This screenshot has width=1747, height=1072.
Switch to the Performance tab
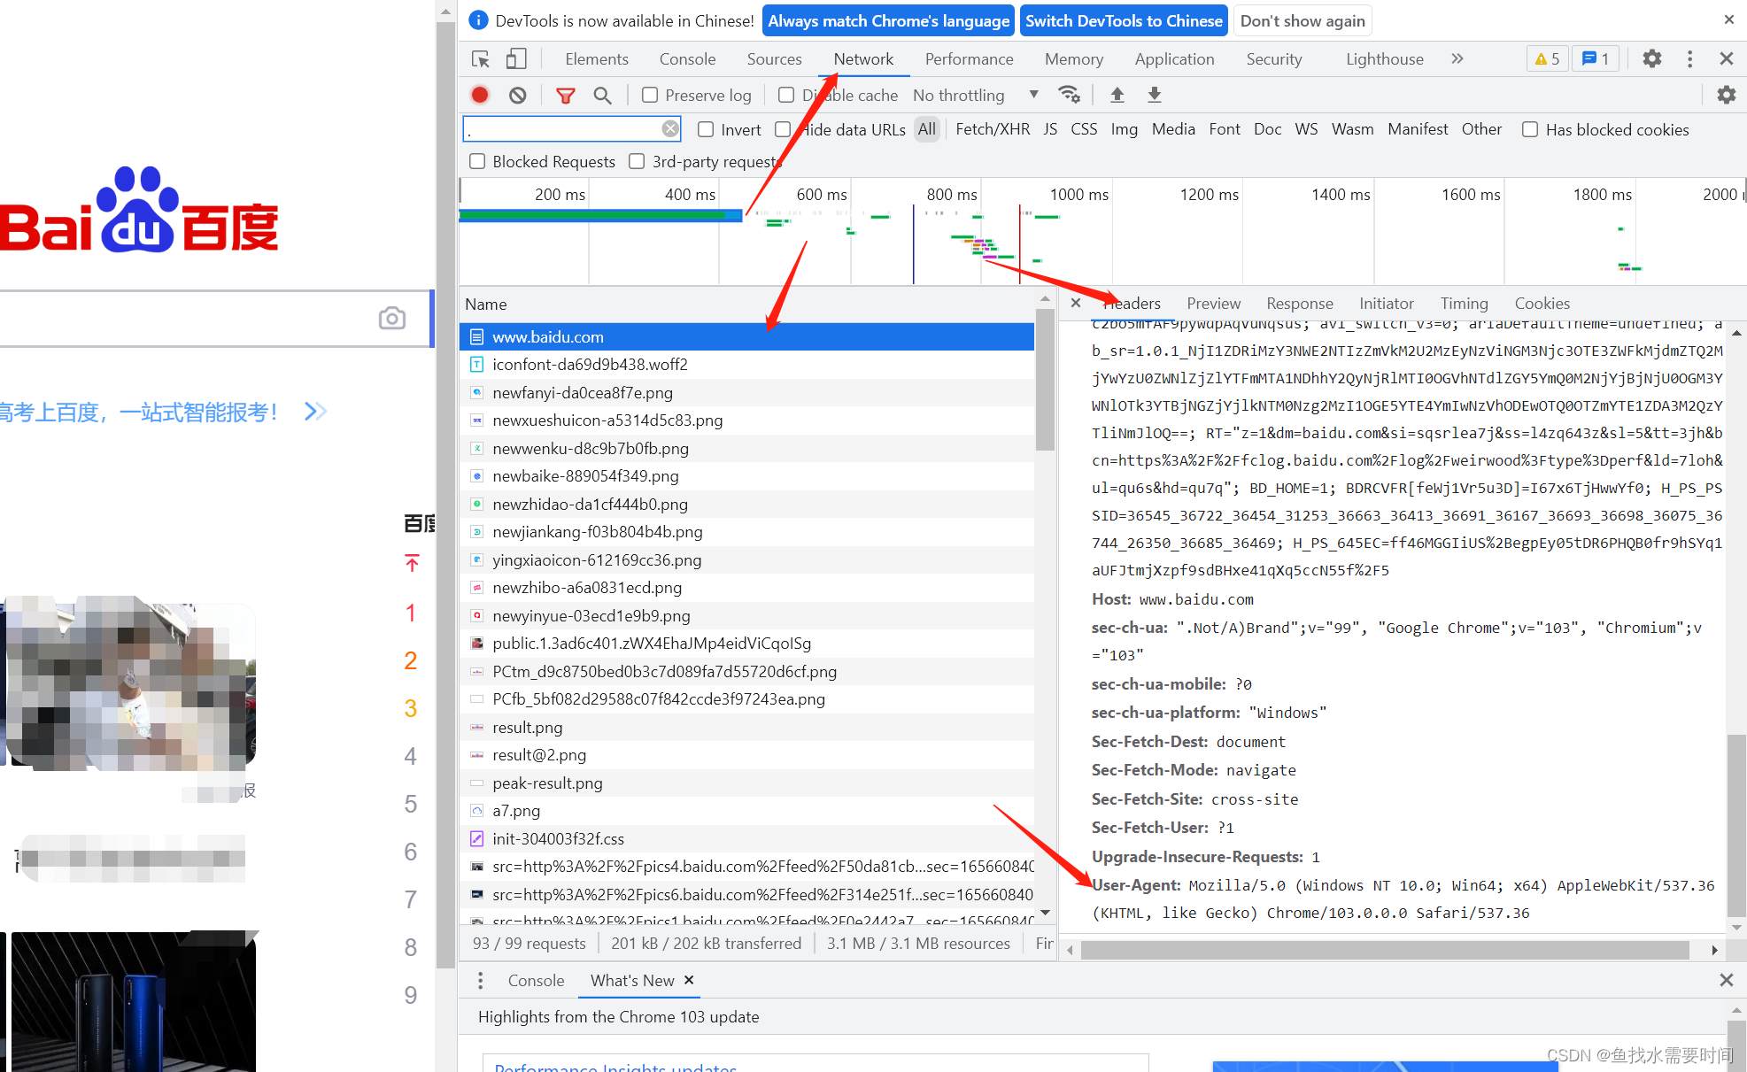(x=969, y=59)
